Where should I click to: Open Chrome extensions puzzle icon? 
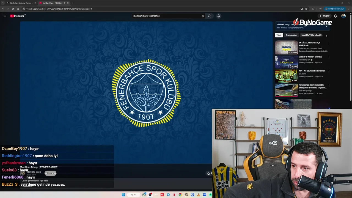(313, 9)
